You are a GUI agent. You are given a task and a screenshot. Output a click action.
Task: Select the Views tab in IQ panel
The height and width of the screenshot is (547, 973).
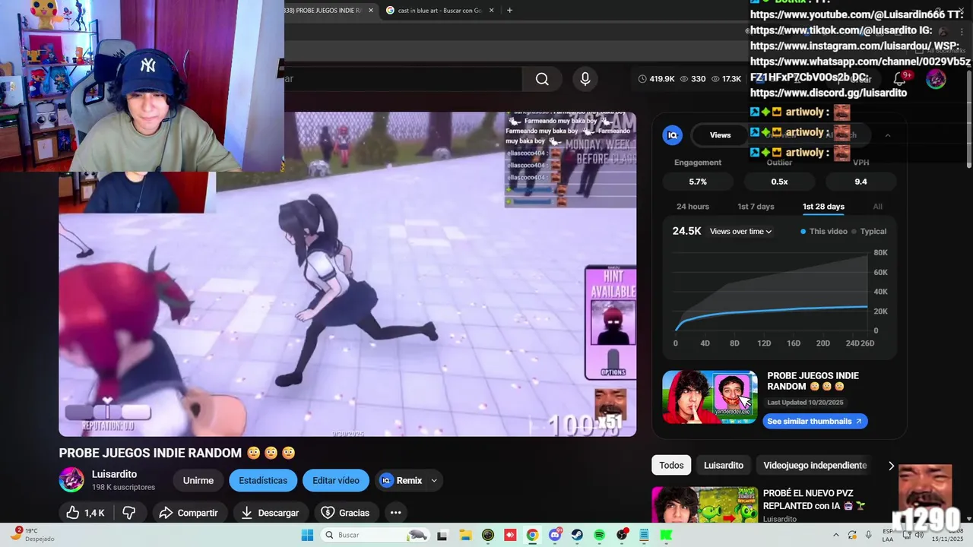[720, 135]
